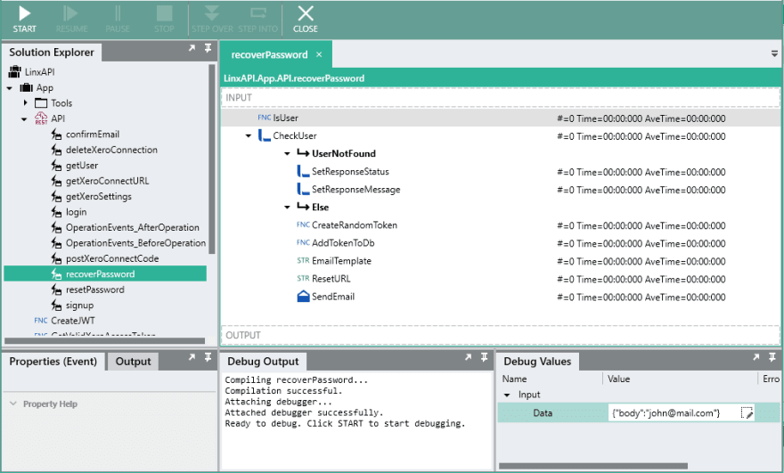Pin the Properties panel

(208, 357)
